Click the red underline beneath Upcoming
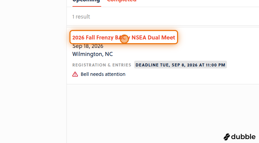Image resolution: width=259 pixels, height=143 pixels. pos(87,6)
